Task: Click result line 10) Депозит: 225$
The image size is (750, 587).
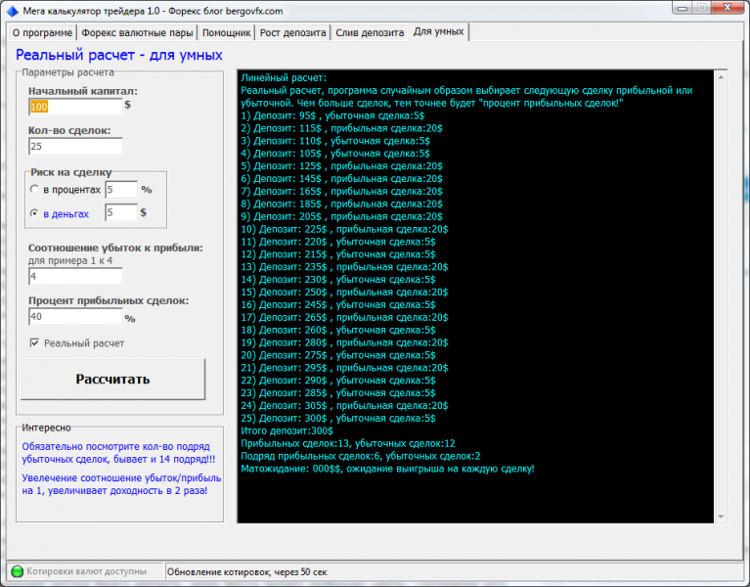Action: click(x=344, y=229)
